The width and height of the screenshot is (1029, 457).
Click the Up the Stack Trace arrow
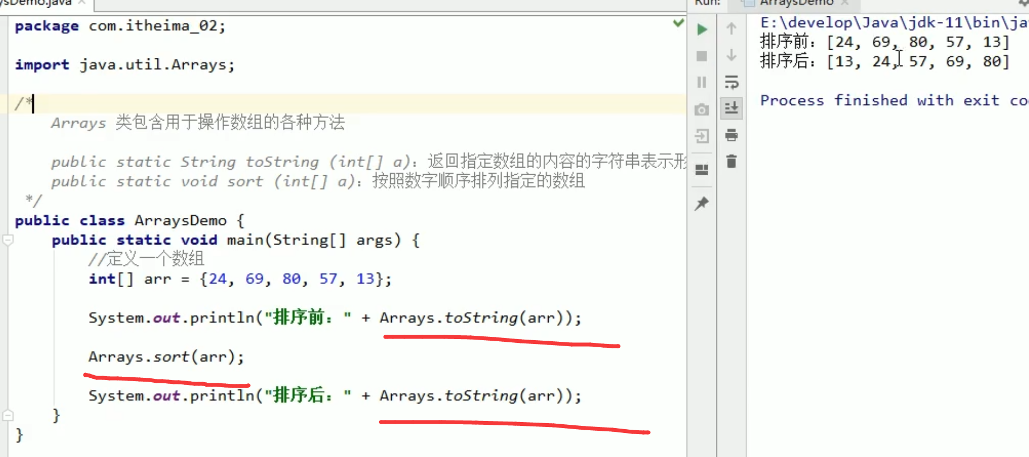pyautogui.click(x=731, y=28)
